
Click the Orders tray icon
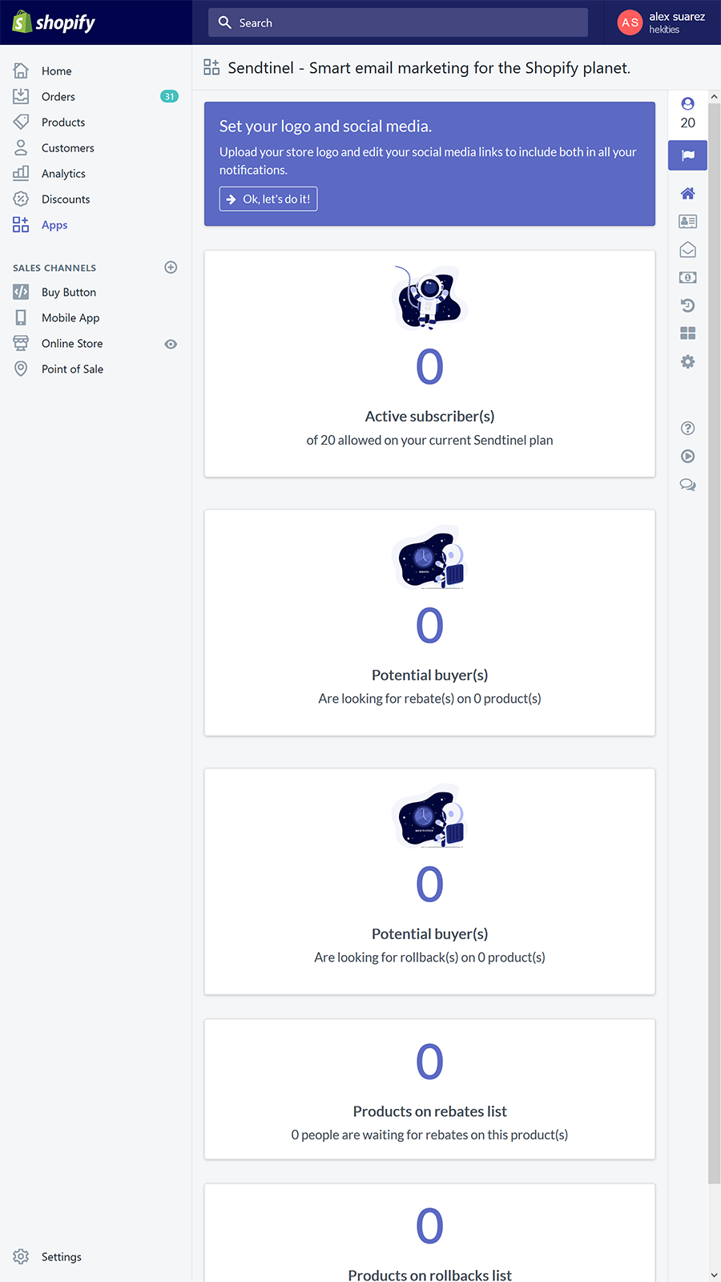(21, 96)
